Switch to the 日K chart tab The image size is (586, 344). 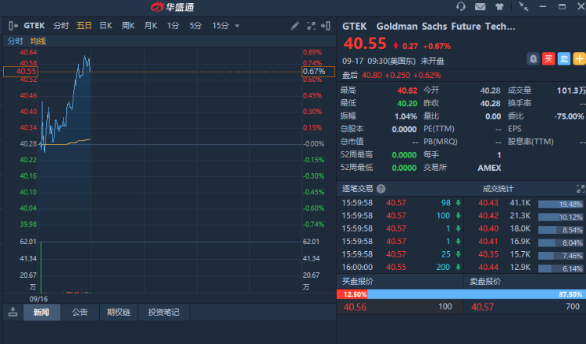pos(105,26)
